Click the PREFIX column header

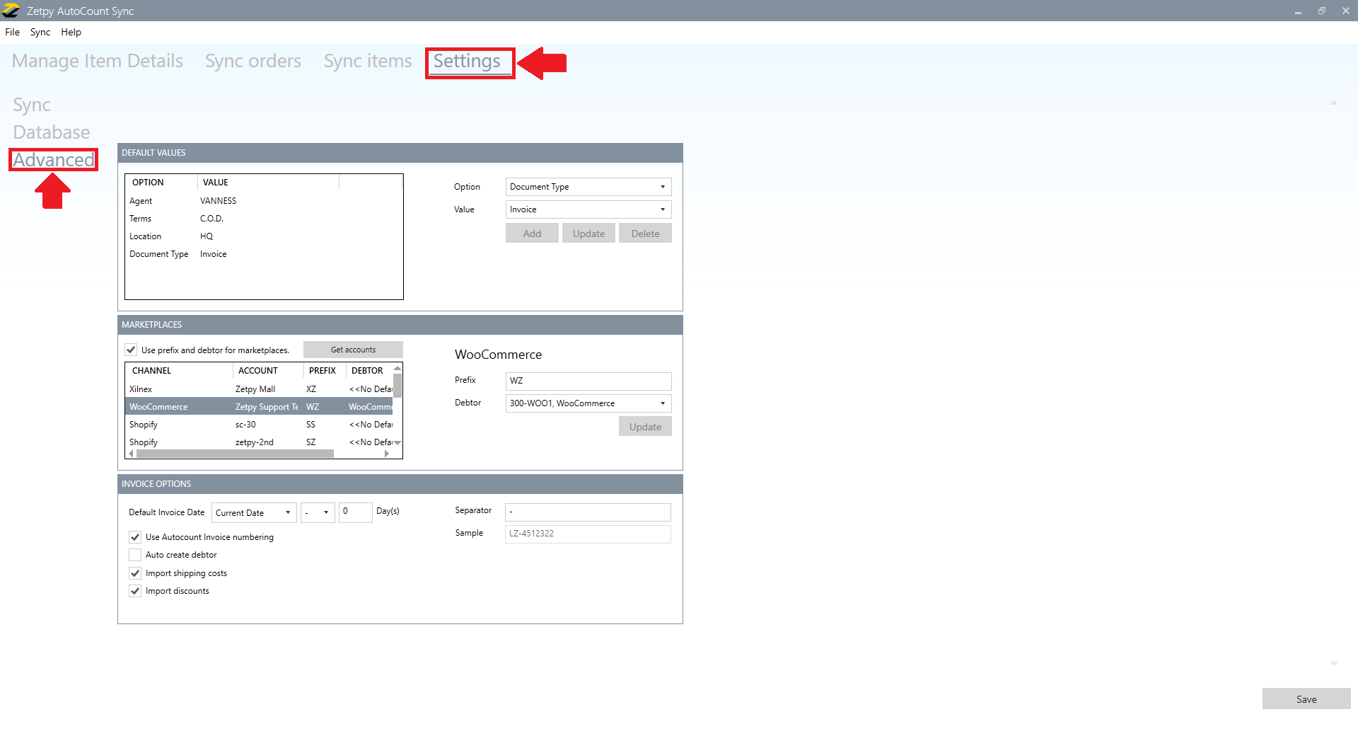325,371
